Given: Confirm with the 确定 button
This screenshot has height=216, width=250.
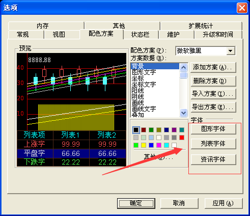Looking at the screenshot, I should (136, 203).
